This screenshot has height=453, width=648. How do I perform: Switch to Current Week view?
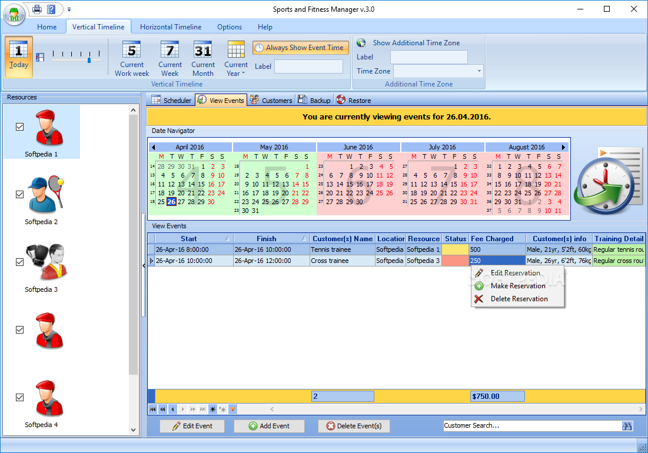(x=170, y=49)
